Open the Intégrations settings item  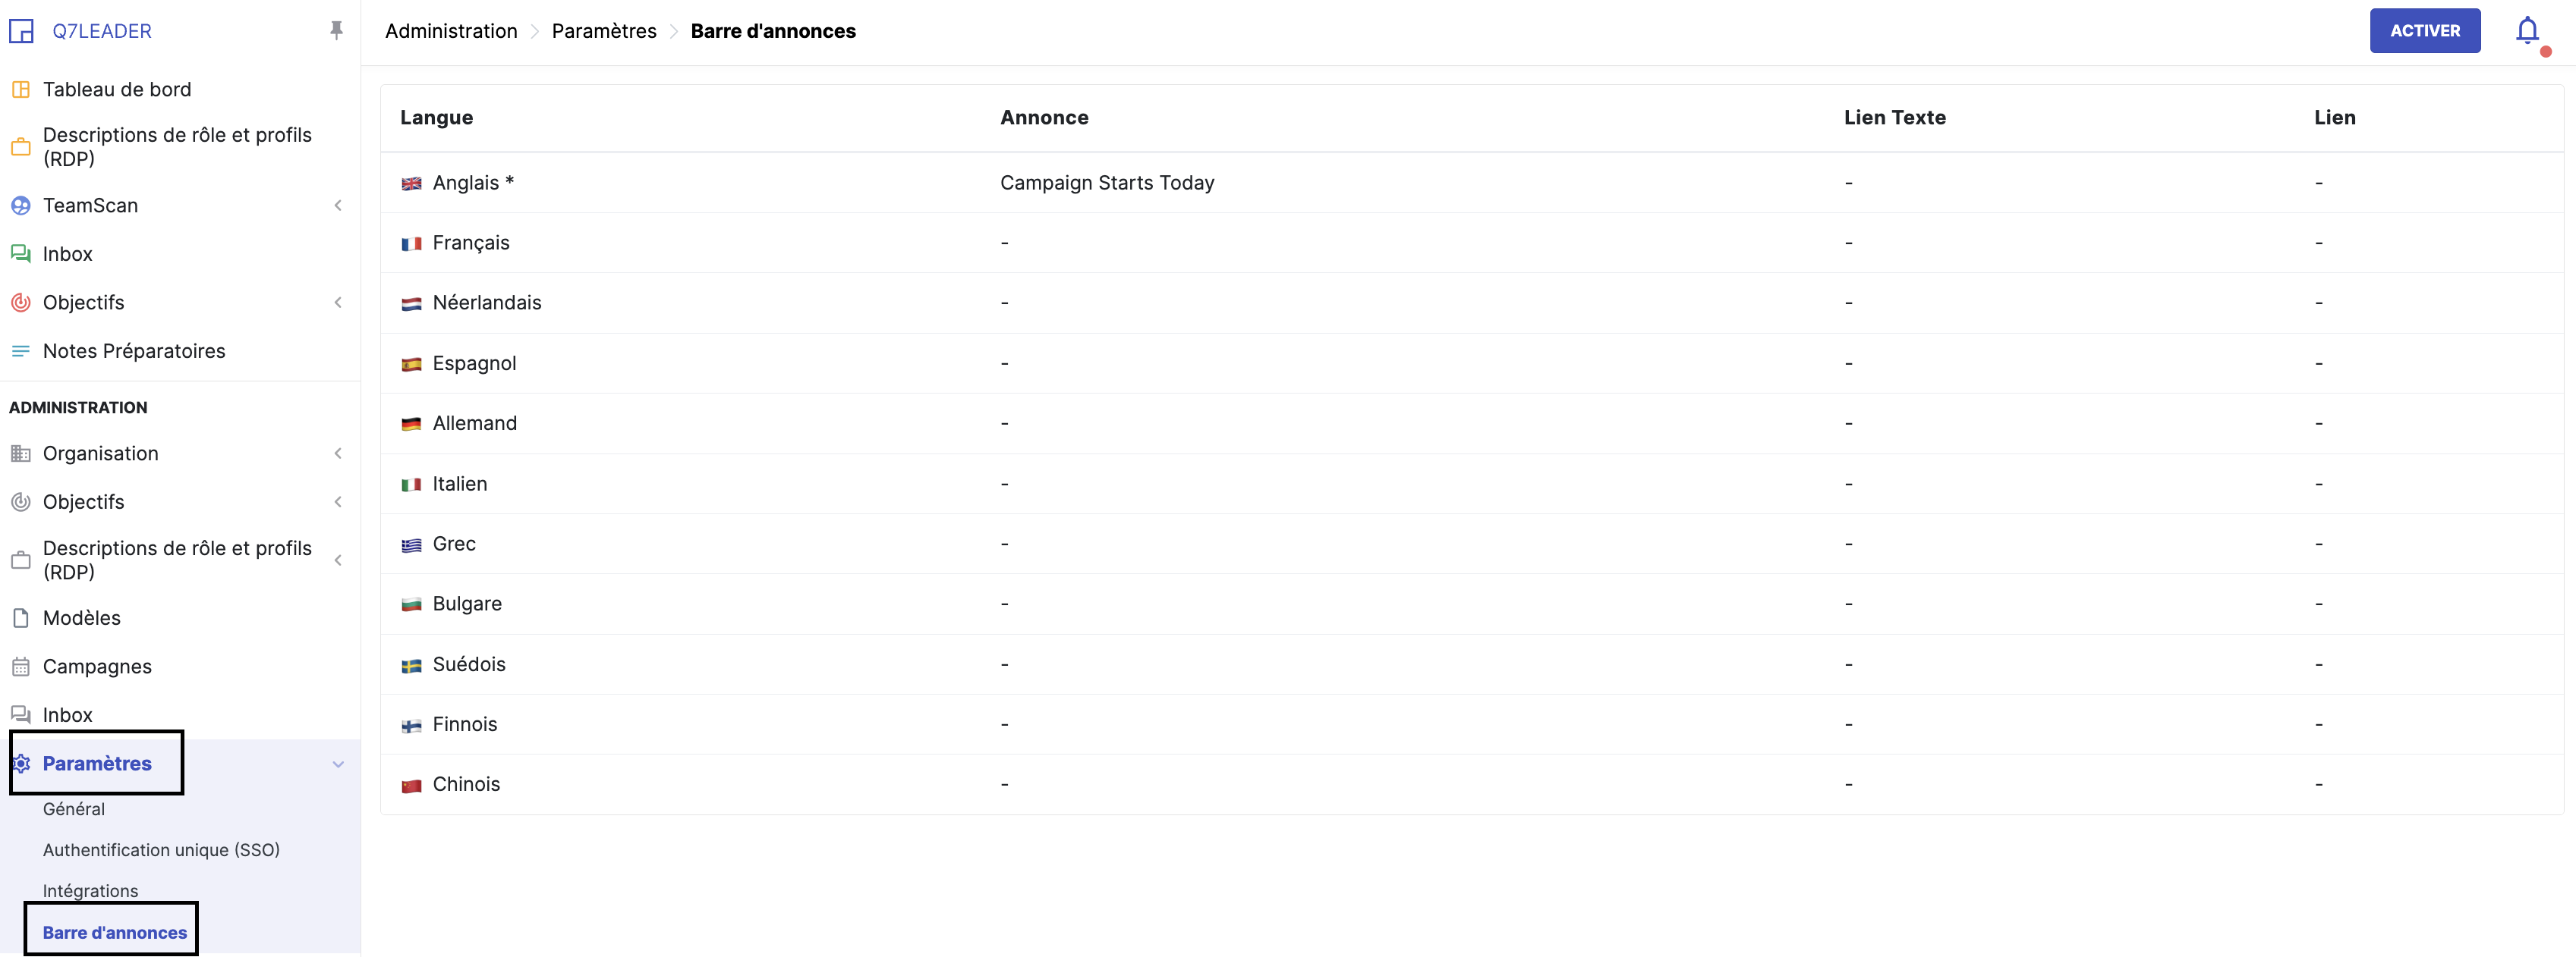90,891
